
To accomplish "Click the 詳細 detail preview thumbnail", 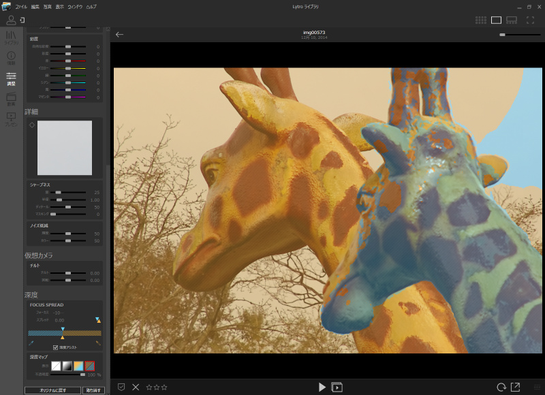I will [x=65, y=148].
